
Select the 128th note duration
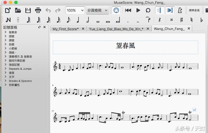(x=29, y=20)
